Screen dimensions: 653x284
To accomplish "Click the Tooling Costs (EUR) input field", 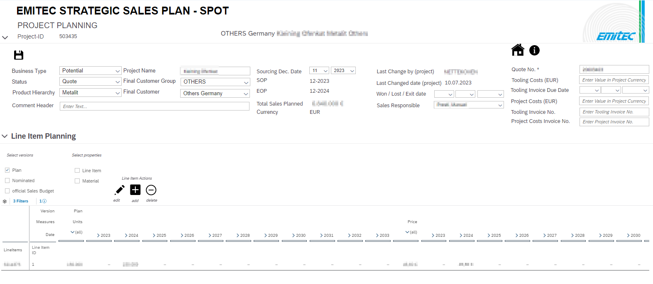I will point(614,80).
